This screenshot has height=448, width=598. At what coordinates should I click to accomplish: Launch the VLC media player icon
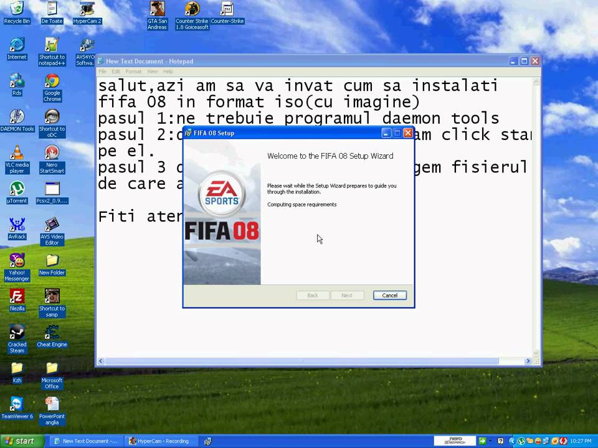[x=17, y=159]
